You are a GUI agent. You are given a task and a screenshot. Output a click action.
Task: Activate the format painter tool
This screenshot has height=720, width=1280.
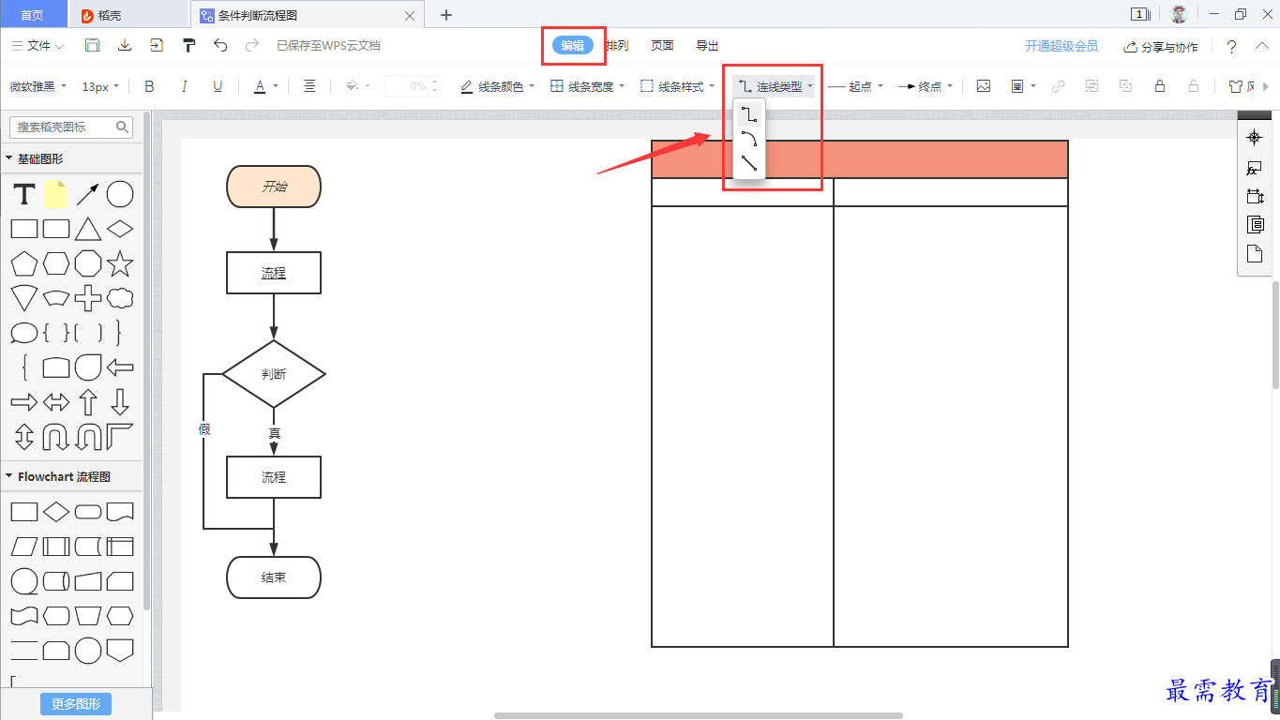[188, 45]
